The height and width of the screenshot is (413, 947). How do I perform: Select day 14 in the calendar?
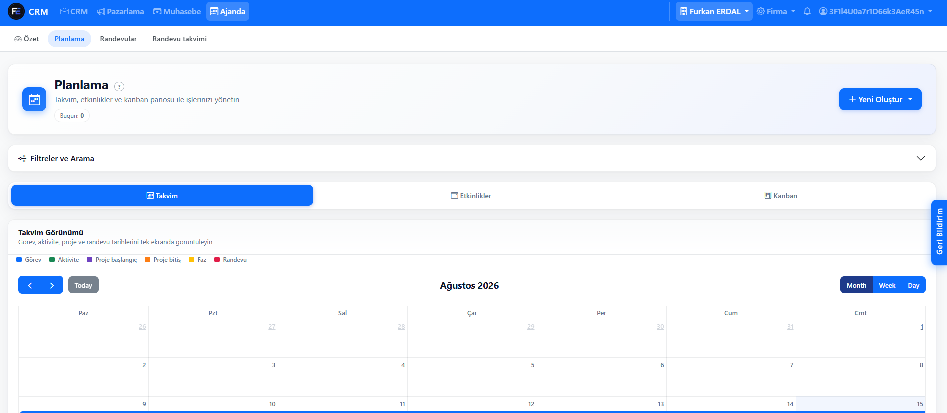[790, 404]
